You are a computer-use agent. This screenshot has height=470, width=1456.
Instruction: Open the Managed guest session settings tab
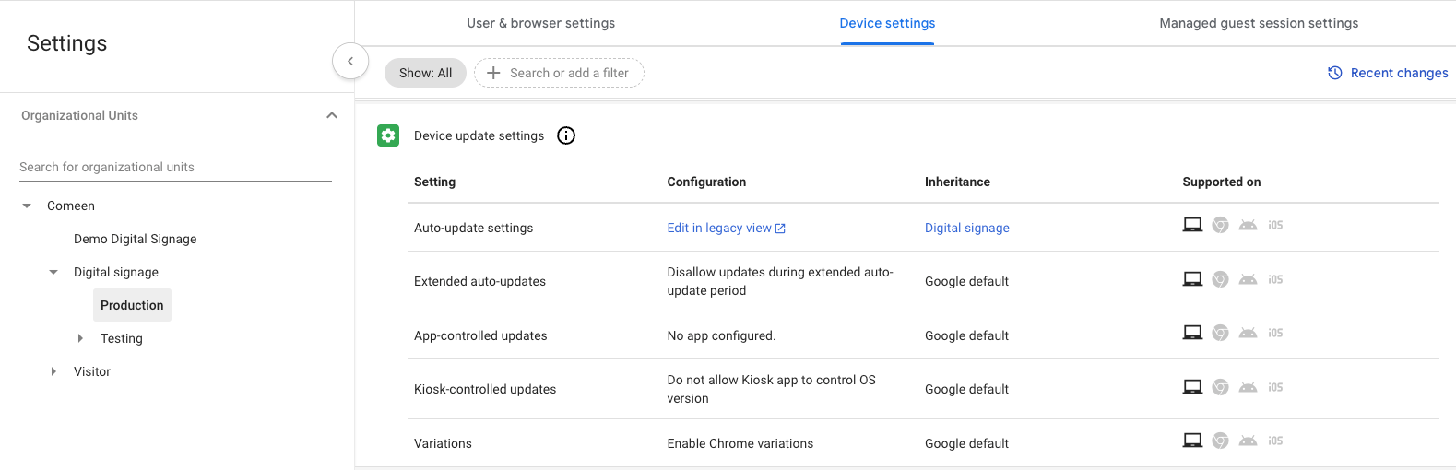coord(1259,23)
